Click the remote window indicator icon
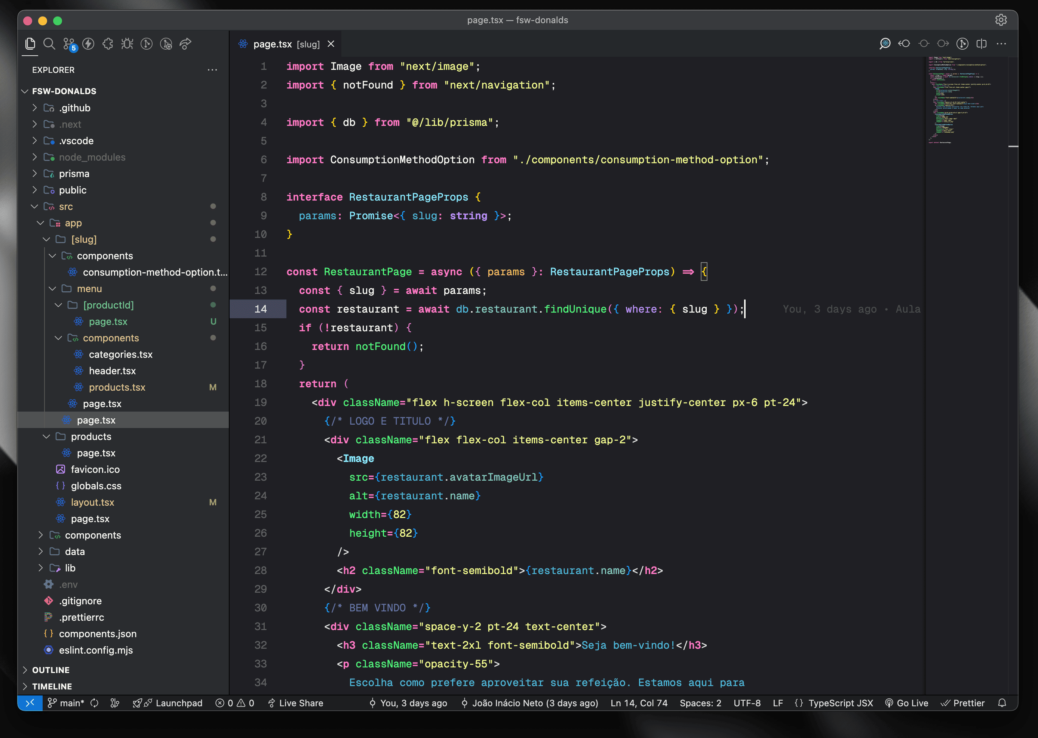The image size is (1038, 738). [x=30, y=703]
